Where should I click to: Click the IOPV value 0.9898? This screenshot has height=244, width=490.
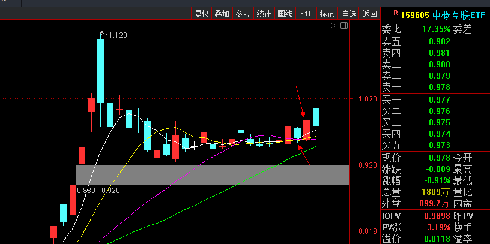pyautogui.click(x=437, y=216)
